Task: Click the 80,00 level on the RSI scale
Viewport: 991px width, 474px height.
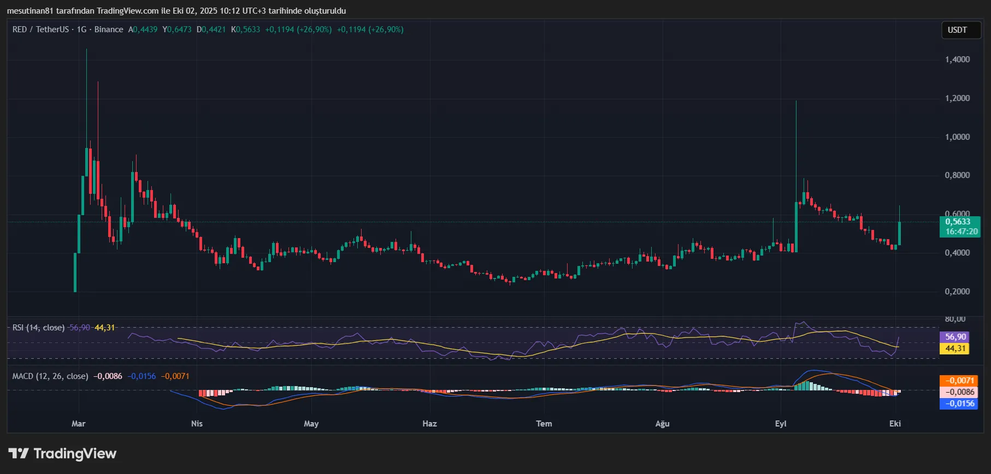Action: click(x=955, y=319)
